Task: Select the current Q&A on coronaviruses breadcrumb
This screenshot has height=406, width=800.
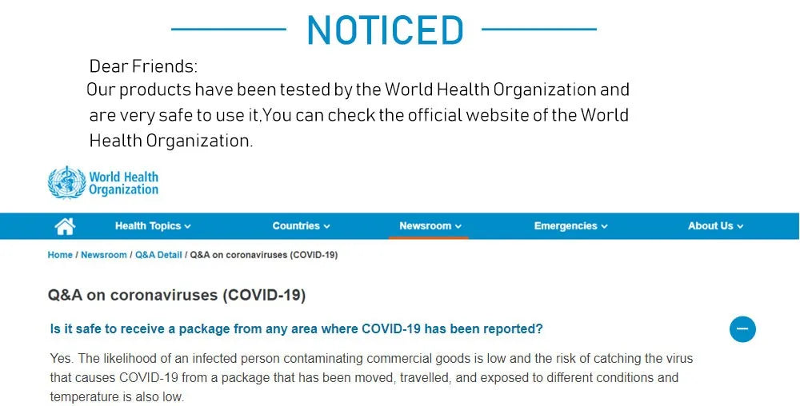Action: (264, 255)
